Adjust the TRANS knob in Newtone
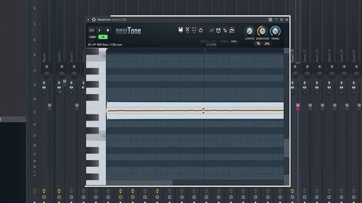Viewport: 362px width, 203px height. click(275, 31)
